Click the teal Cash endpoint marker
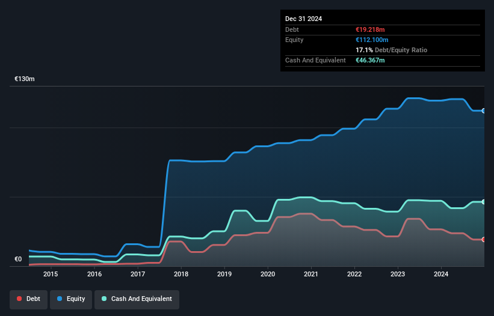Image resolution: width=494 pixels, height=316 pixels. [483, 202]
